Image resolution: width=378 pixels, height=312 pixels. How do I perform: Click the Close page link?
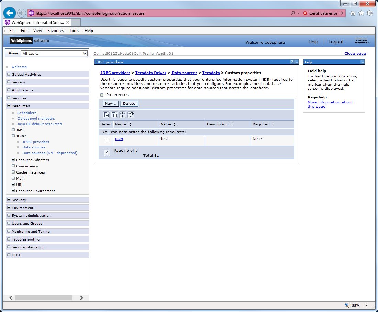coord(355,53)
